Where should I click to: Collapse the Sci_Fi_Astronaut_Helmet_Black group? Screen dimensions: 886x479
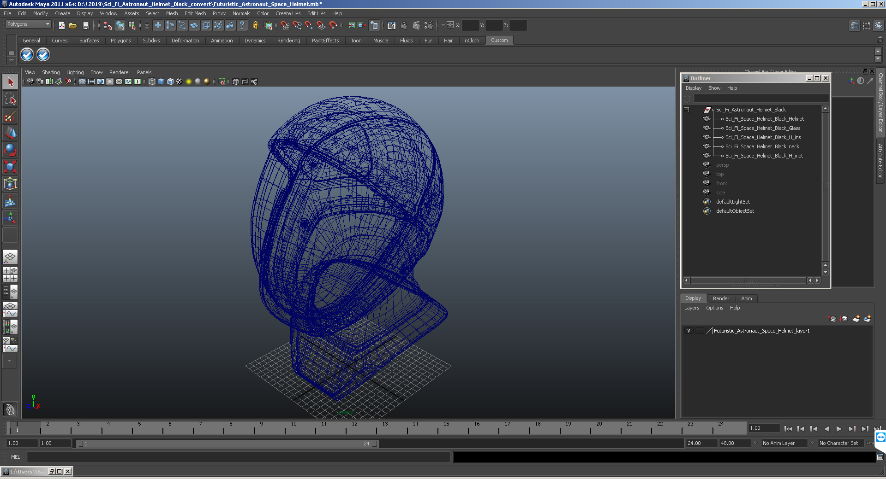click(x=687, y=110)
